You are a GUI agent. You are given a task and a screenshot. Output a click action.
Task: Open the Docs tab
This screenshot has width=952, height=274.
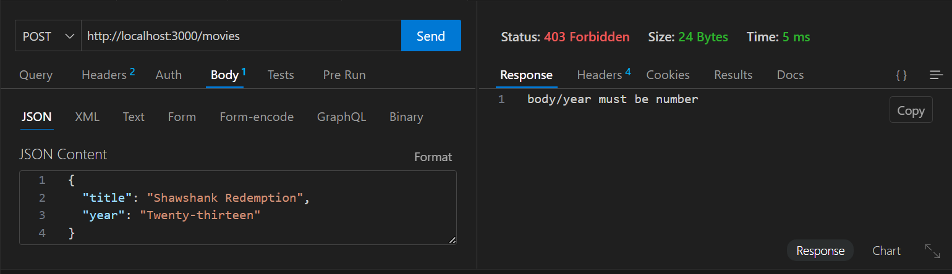pyautogui.click(x=790, y=75)
